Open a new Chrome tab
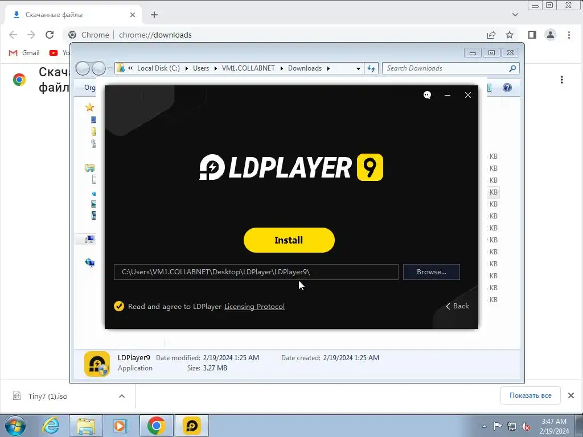 point(154,15)
